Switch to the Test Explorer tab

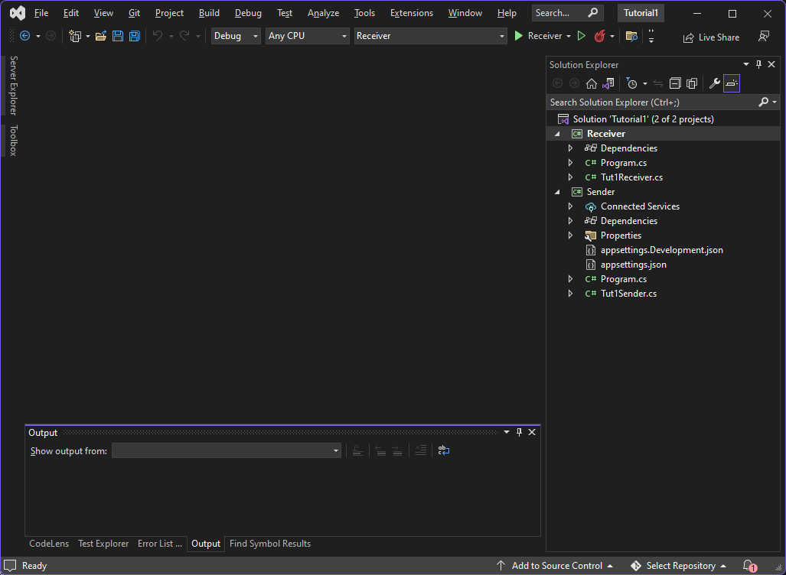[103, 544]
